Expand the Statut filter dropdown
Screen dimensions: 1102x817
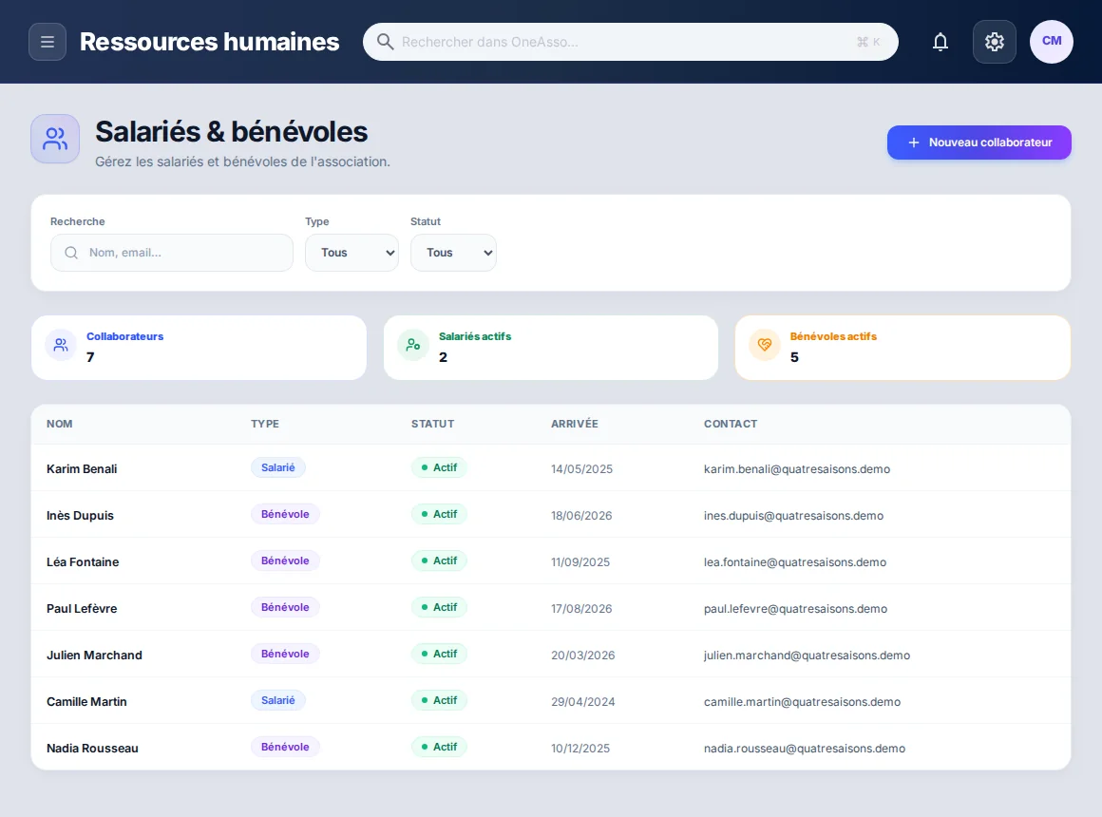tap(453, 253)
